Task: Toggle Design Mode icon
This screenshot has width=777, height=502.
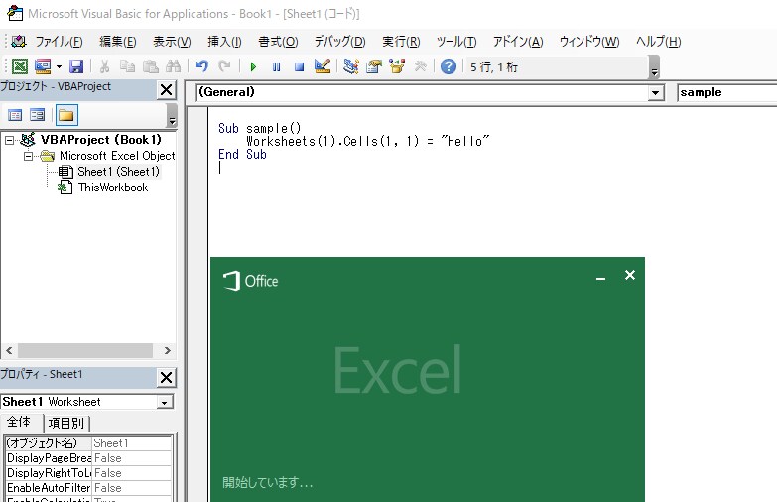Action: pyautogui.click(x=323, y=66)
